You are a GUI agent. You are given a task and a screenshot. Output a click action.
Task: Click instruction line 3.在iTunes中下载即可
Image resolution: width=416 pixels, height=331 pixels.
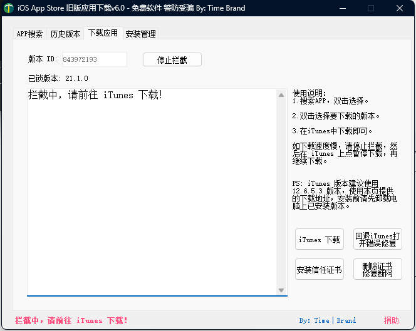tap(332, 131)
